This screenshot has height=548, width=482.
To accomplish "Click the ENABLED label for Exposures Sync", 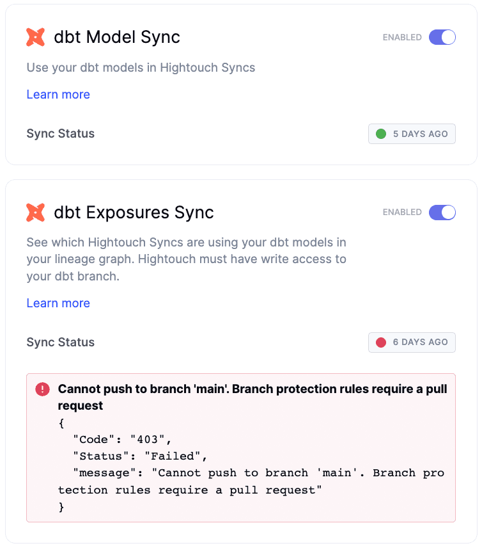I will pyautogui.click(x=402, y=213).
